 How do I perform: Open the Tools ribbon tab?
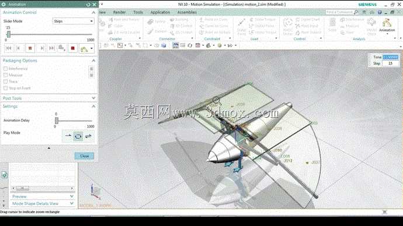[x=138, y=12]
